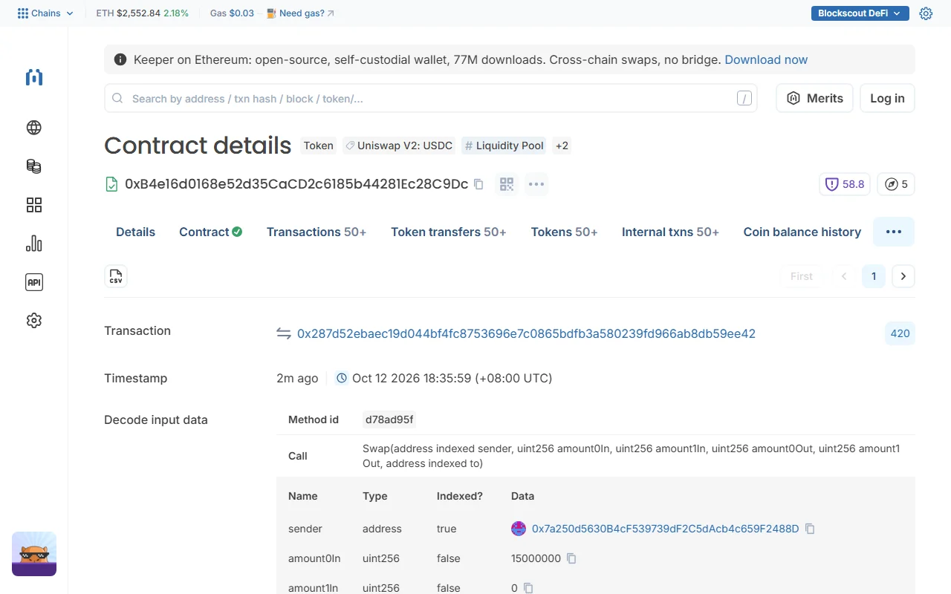The image size is (951, 594).
Task: Open transaction hash 0x287d52e… link
Action: tap(526, 333)
